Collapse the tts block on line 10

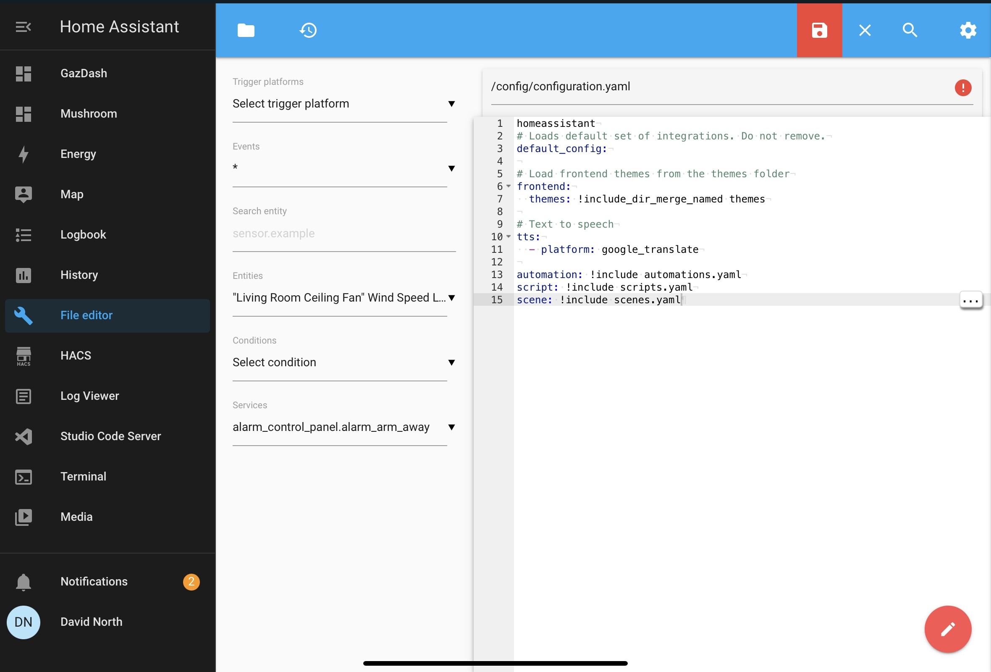(509, 237)
